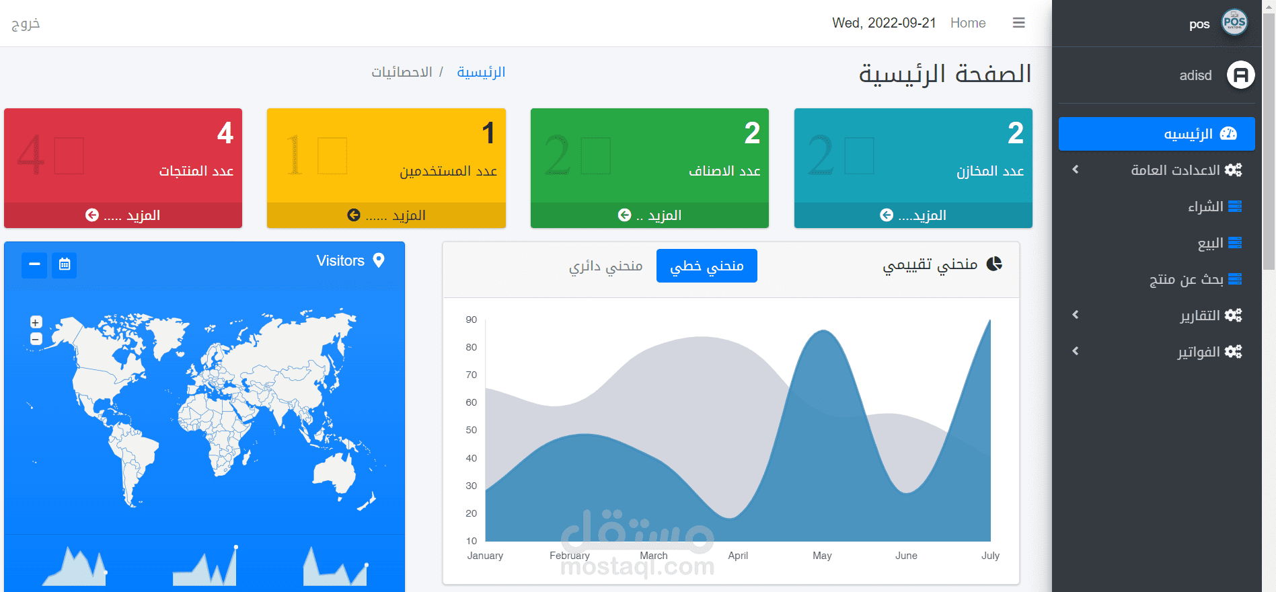
Task: Click the list icon beside بحث عن منتج
Action: 1235,279
